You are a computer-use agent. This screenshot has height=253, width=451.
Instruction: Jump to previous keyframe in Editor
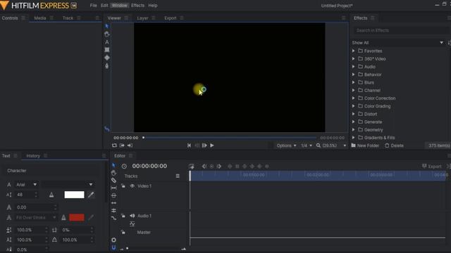[x=204, y=167]
